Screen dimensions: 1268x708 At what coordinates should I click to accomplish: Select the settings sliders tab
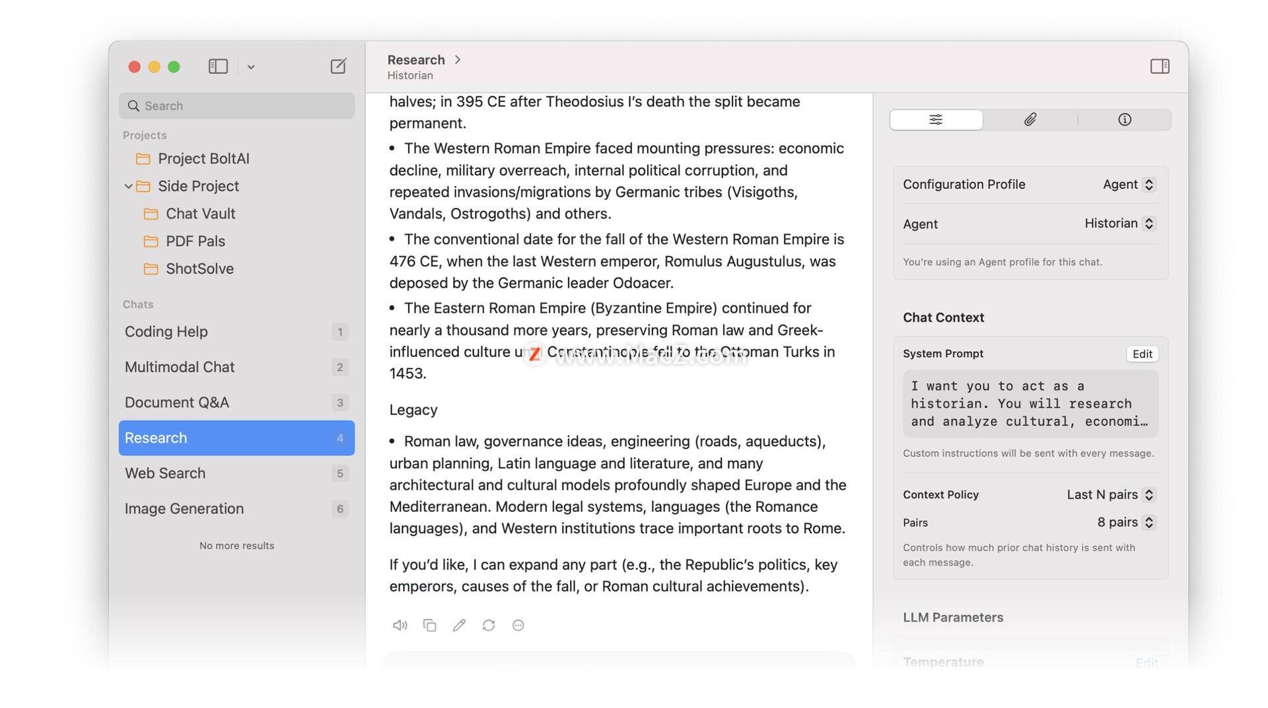coord(936,119)
